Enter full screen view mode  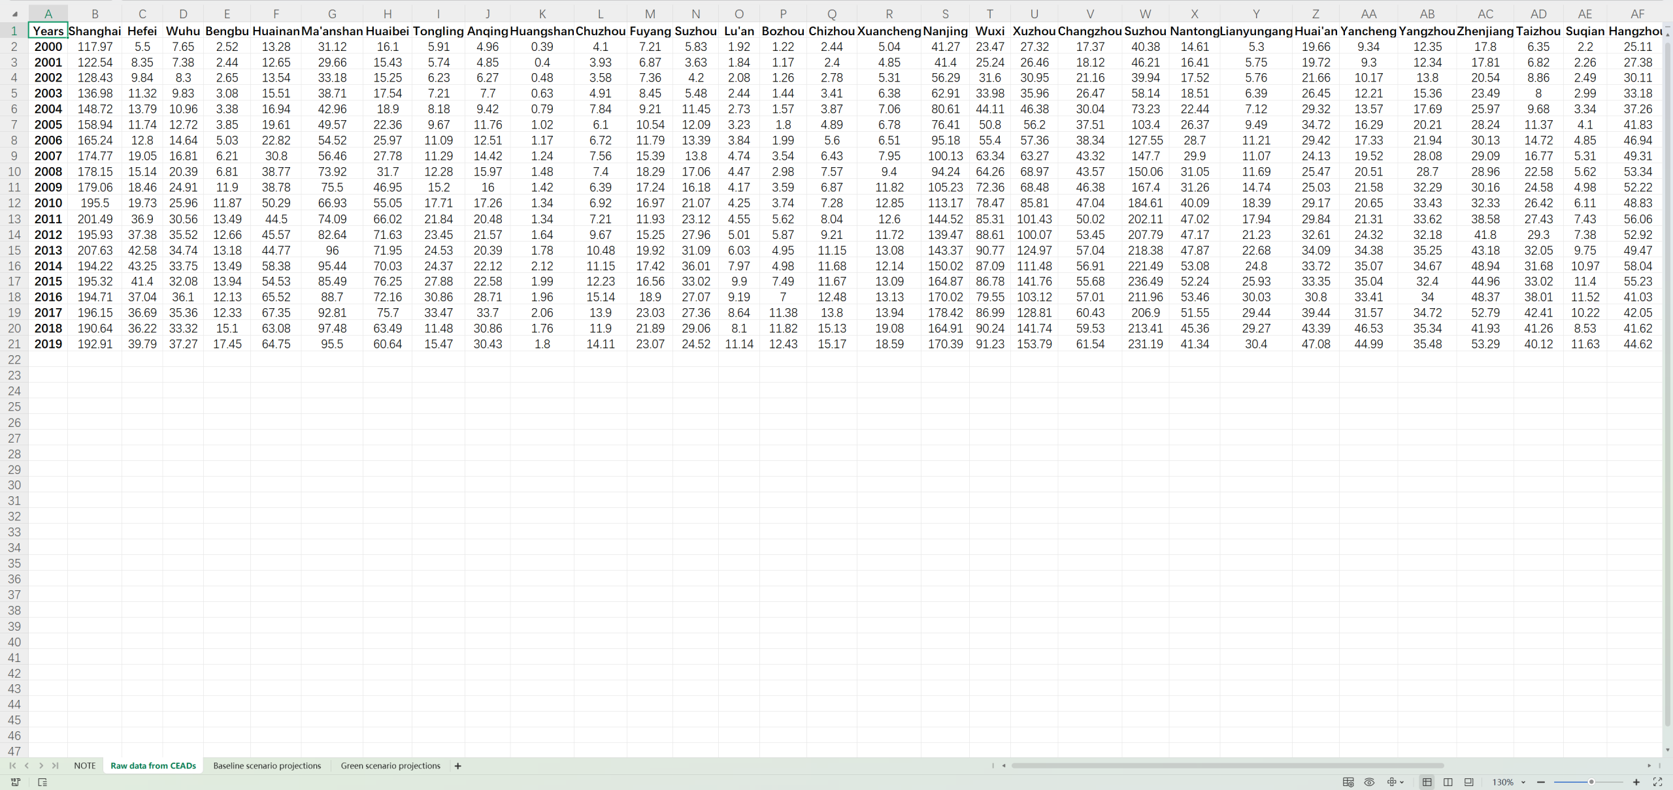pyautogui.click(x=1657, y=782)
